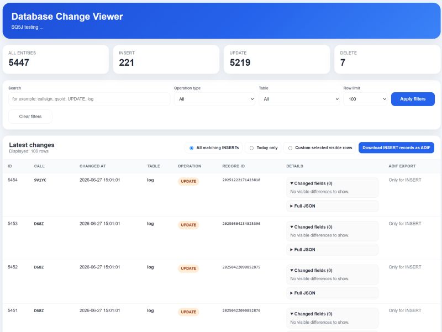Click record ID 20250422090852875
The width and height of the screenshot is (442, 332).
pos(241,267)
